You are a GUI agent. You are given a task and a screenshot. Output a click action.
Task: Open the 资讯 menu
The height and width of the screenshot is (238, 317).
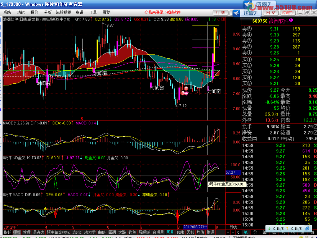pyautogui.click(x=79, y=13)
